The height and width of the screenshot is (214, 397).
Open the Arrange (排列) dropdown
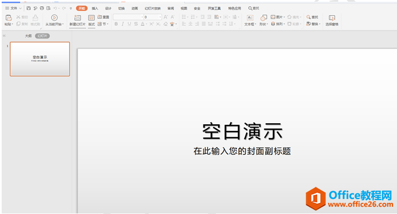tap(278, 24)
